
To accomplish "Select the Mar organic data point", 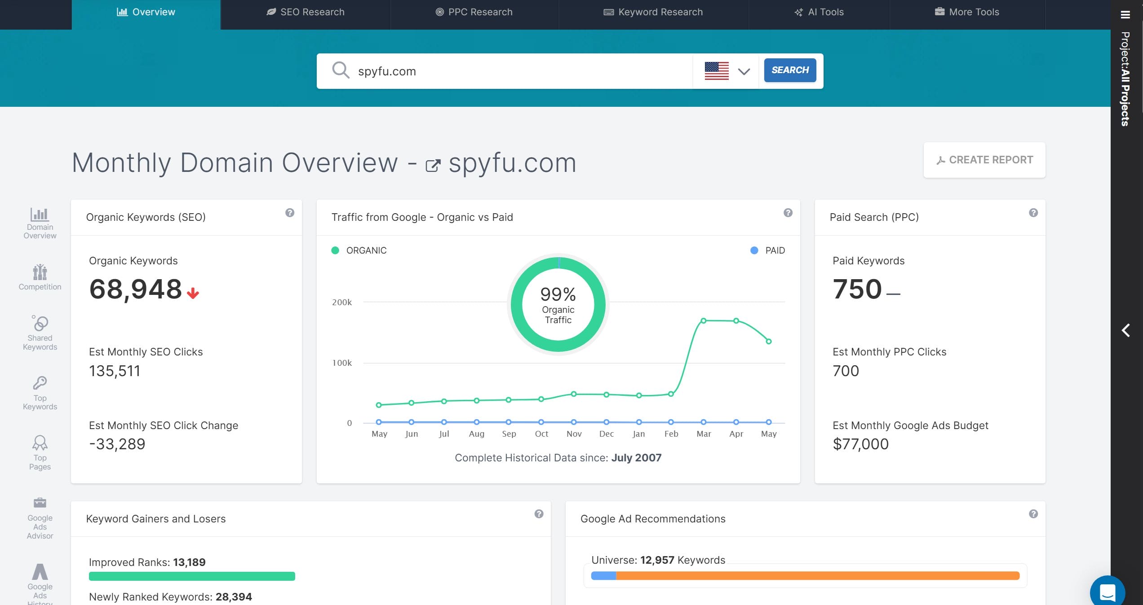I will (704, 320).
